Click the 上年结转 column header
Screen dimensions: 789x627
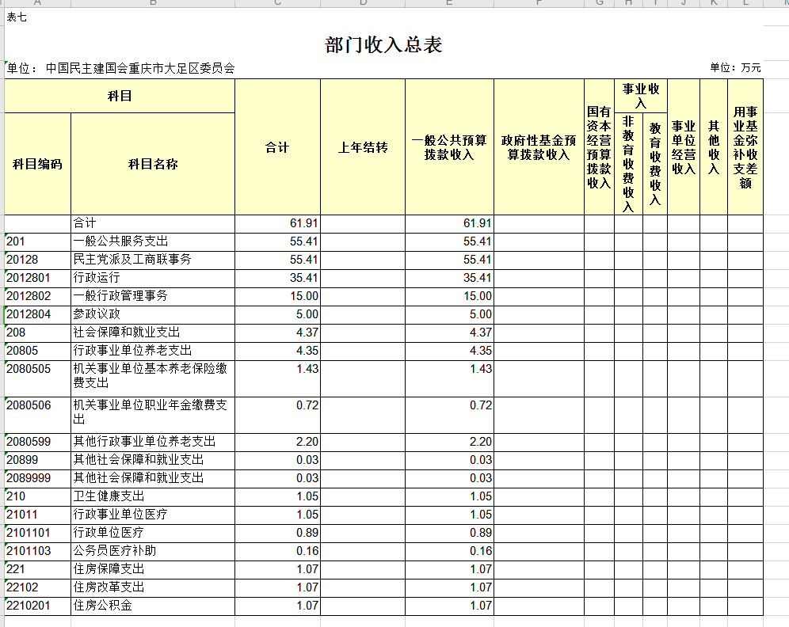[363, 147]
